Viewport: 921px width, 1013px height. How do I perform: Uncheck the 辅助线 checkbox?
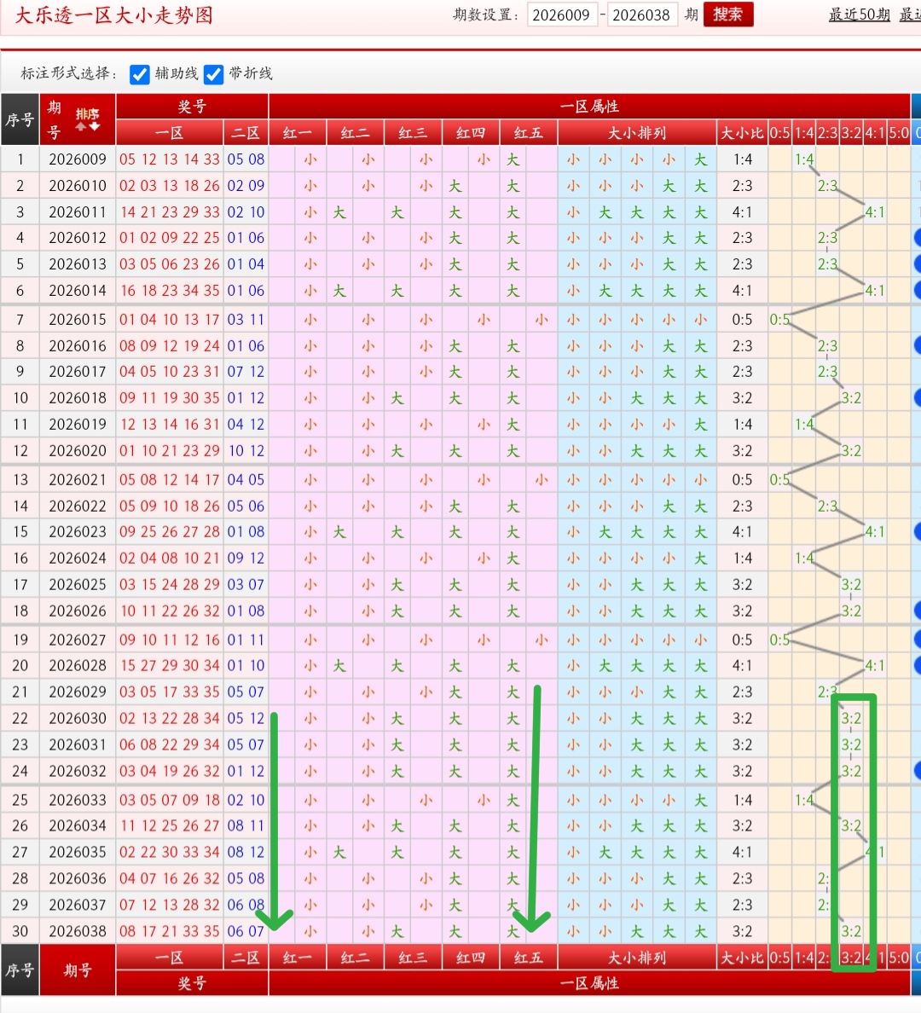click(140, 74)
